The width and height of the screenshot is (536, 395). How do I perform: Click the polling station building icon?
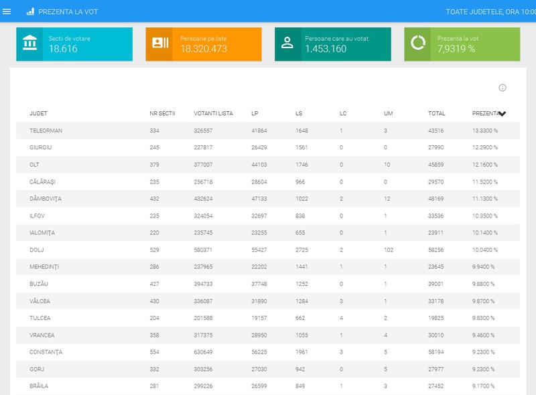point(29,44)
